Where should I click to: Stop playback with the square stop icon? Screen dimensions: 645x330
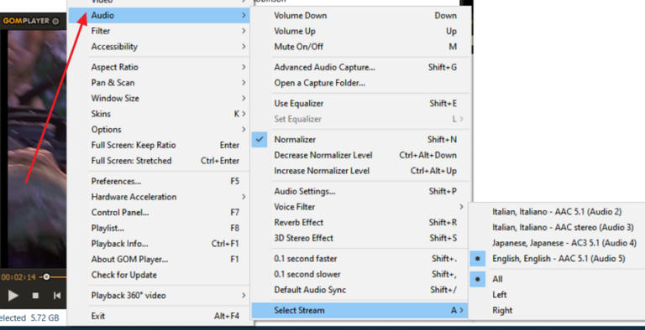pyautogui.click(x=35, y=296)
